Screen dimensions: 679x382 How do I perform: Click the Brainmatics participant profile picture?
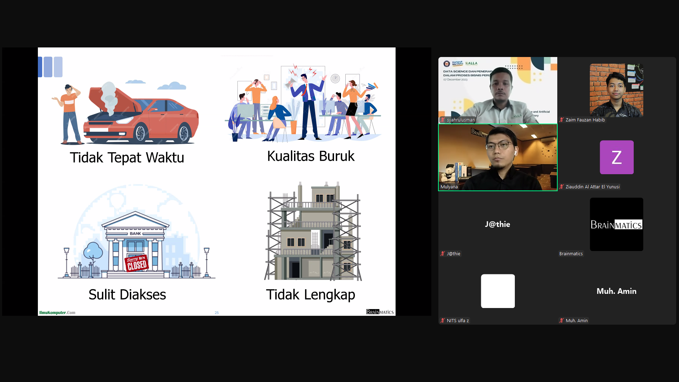pyautogui.click(x=616, y=224)
